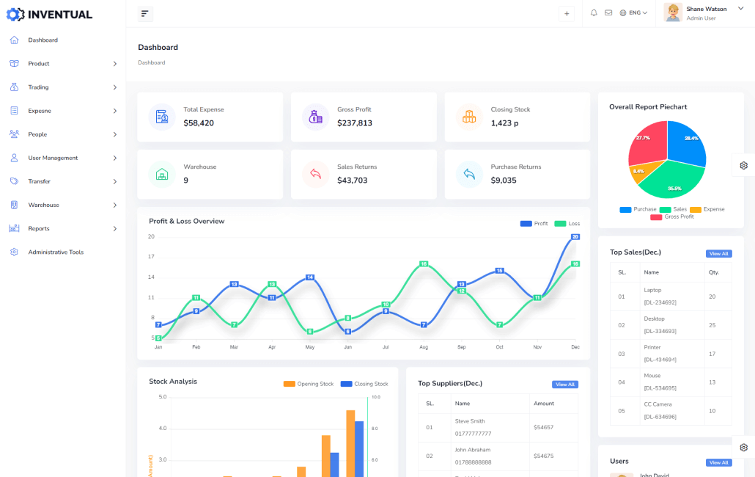
Task: Click View All for Top Sales
Action: [x=718, y=254]
